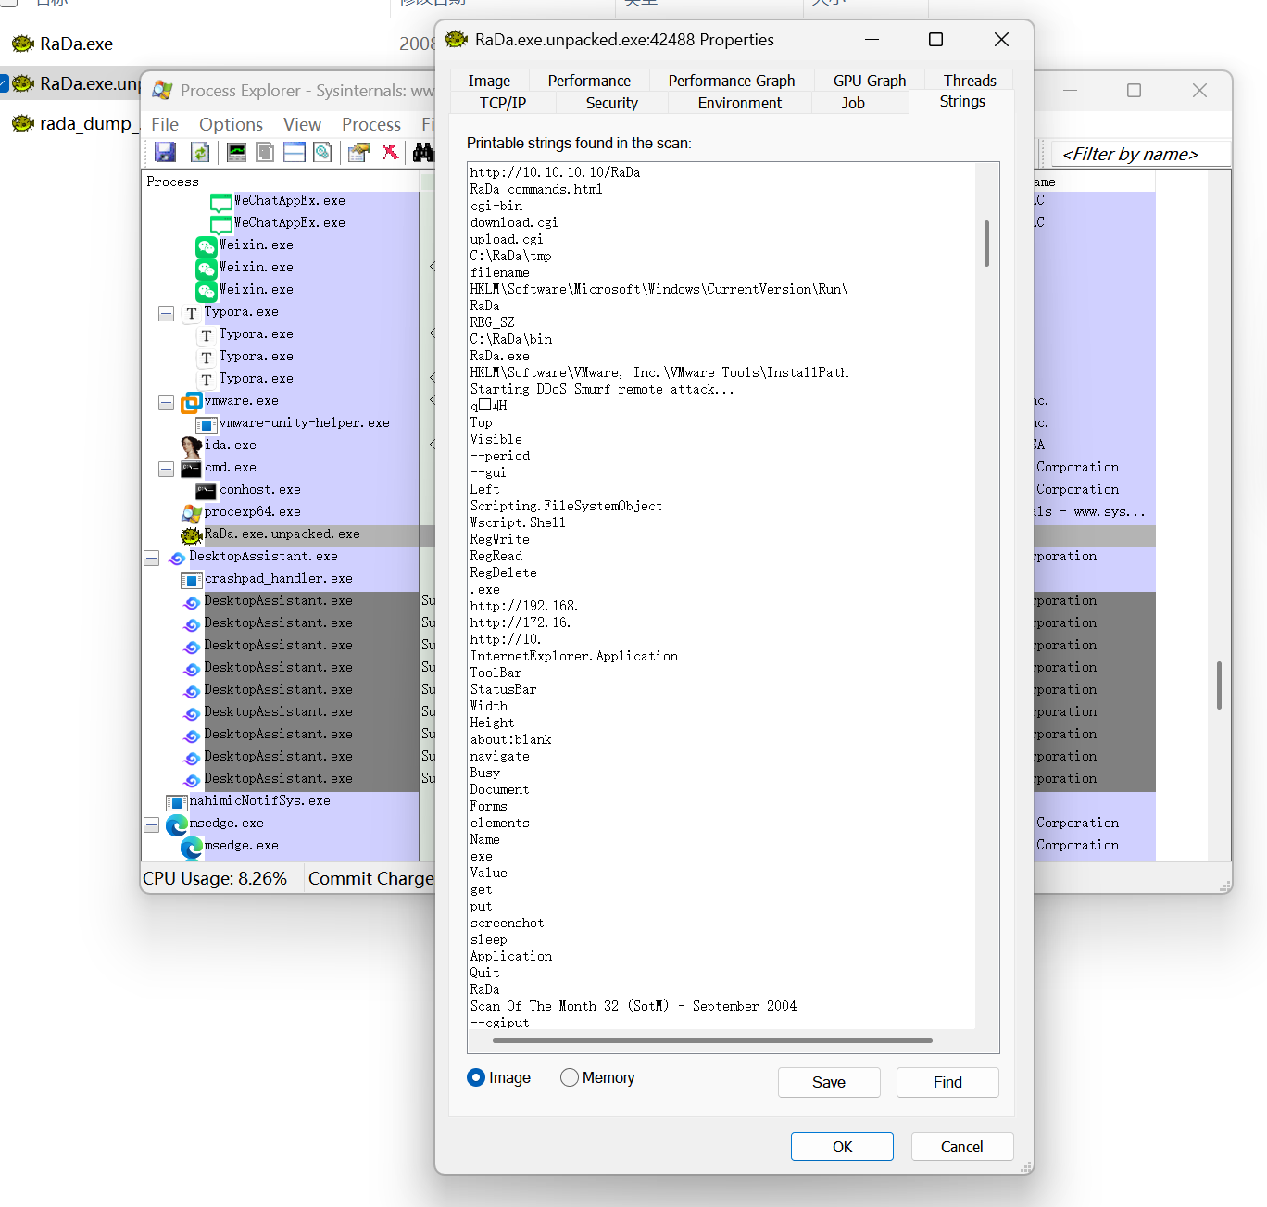Viewport: 1267px width, 1207px height.
Task: Collapse the DesktopAssistant.exe process tree
Action: click(151, 558)
